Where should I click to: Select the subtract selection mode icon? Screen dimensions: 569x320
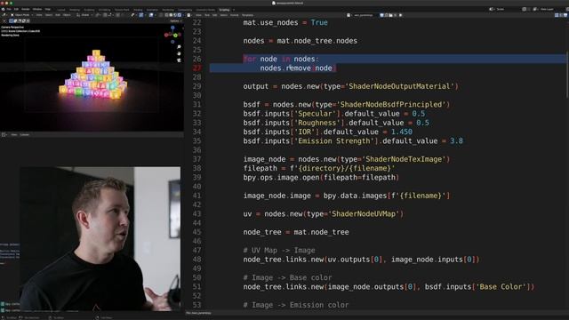(x=20, y=20)
